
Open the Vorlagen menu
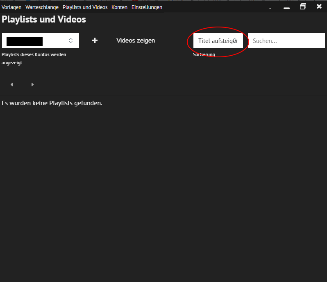click(x=11, y=7)
